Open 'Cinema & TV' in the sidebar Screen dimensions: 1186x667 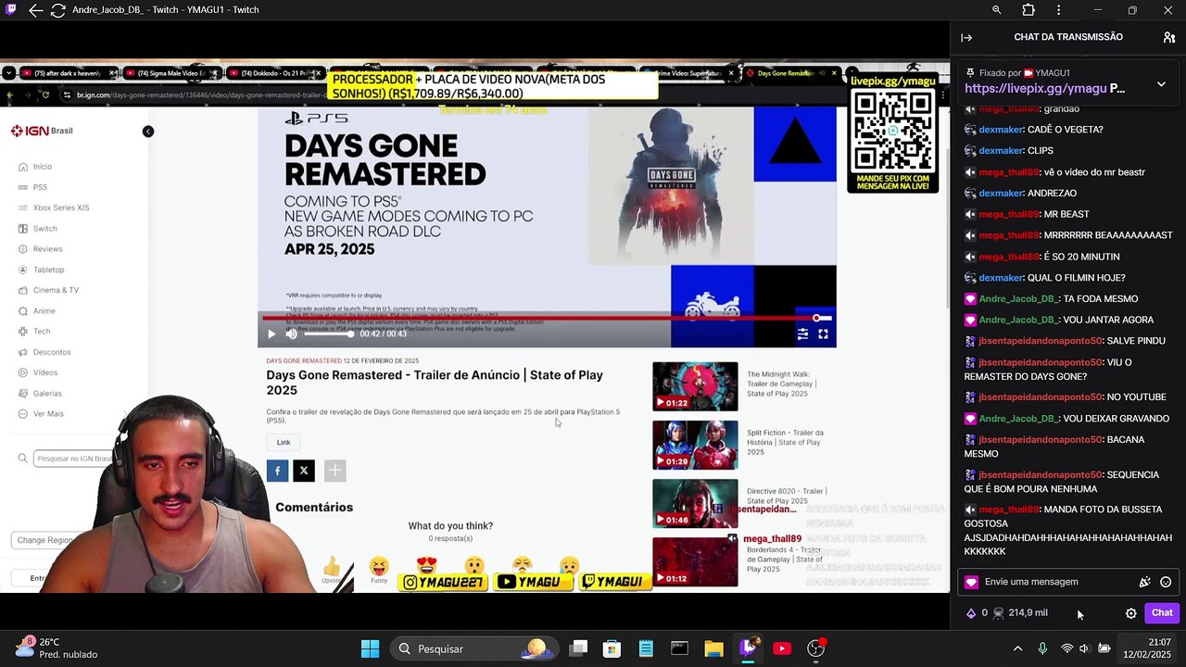click(x=56, y=290)
